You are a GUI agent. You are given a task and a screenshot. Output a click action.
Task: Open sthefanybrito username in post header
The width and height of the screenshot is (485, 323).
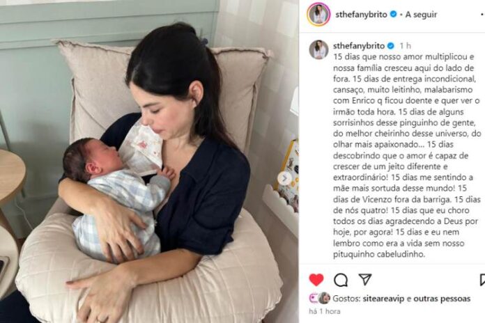(x=361, y=15)
